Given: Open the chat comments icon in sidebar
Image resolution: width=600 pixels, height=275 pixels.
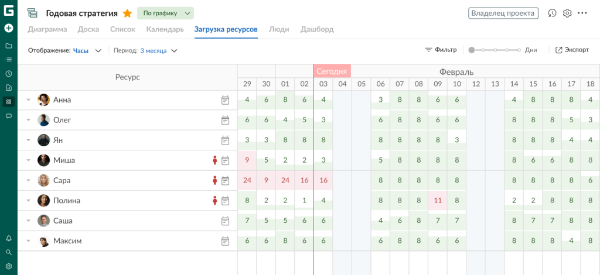Looking at the screenshot, I should tap(8, 116).
